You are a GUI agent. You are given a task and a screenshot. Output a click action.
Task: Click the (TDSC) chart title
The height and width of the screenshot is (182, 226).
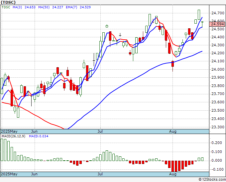click(x=8, y=2)
